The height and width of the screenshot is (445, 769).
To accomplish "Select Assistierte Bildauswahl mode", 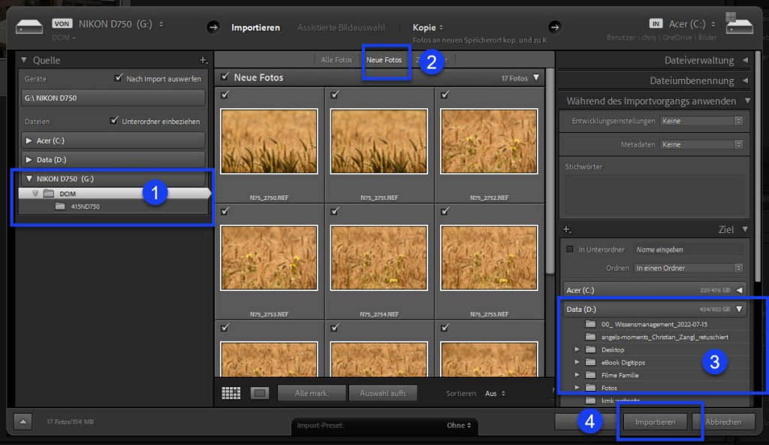I will pos(342,28).
